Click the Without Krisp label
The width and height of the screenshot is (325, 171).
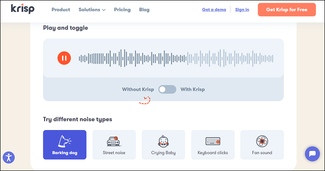pos(138,90)
